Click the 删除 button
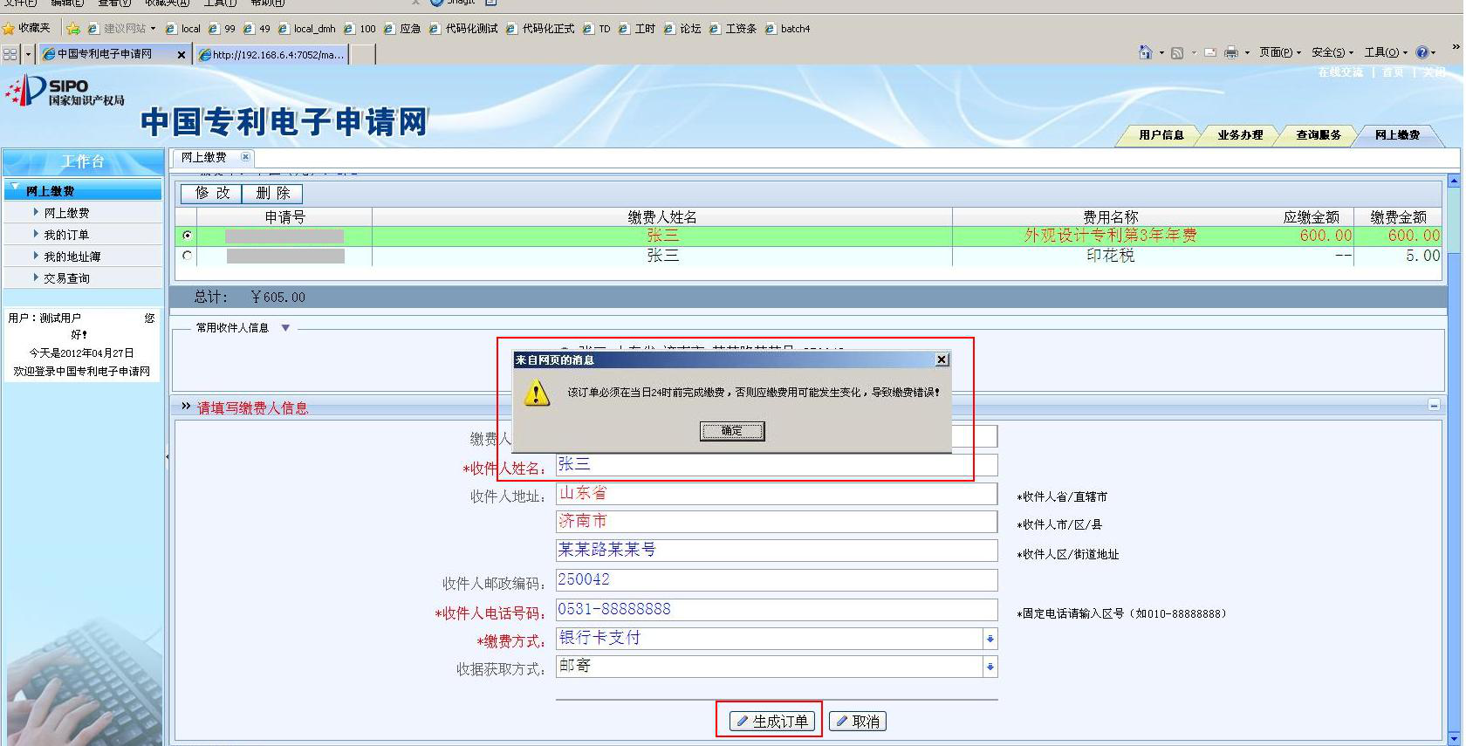 point(272,193)
